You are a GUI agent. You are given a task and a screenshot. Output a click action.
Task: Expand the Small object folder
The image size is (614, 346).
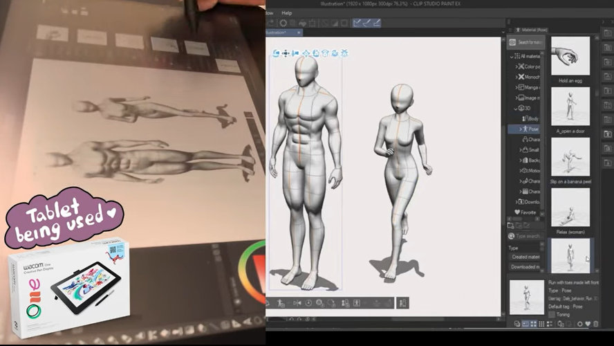[x=521, y=149]
